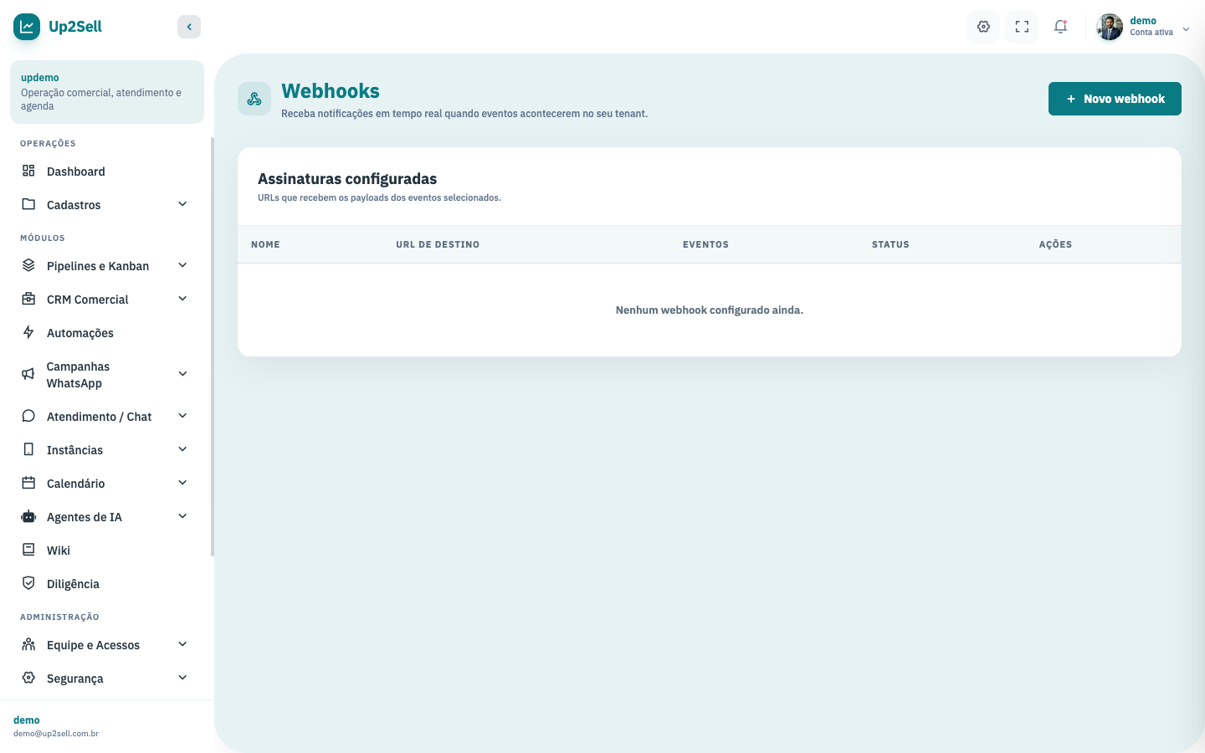Screen dimensions: 1205x753
Task: Click the Up2Sell logo icon
Action: [x=27, y=27]
